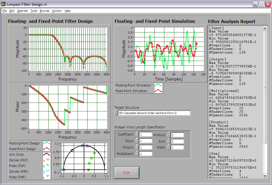The height and width of the screenshot is (185, 272).
Task: Click the LabVIEW icon in title bar
Action: (x=3, y=4)
